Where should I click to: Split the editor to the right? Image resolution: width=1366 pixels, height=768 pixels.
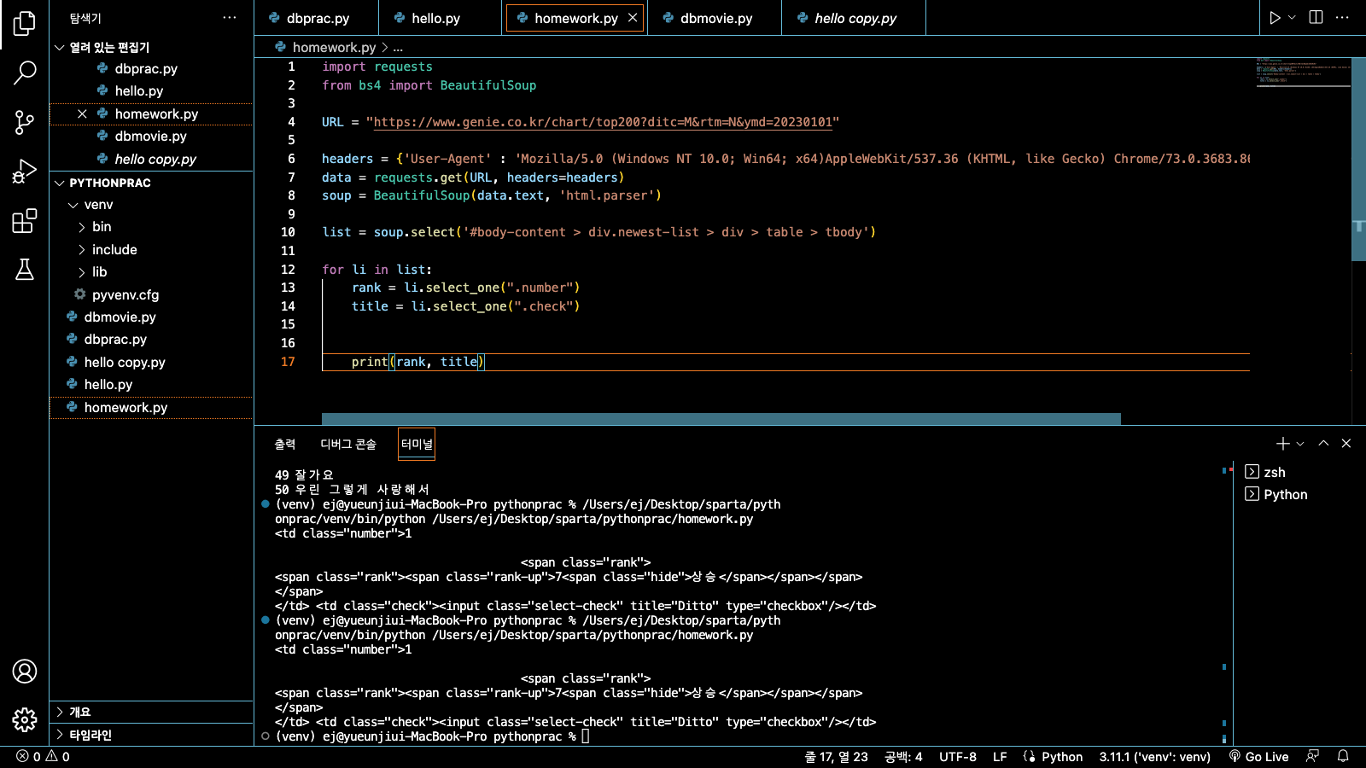point(1316,18)
